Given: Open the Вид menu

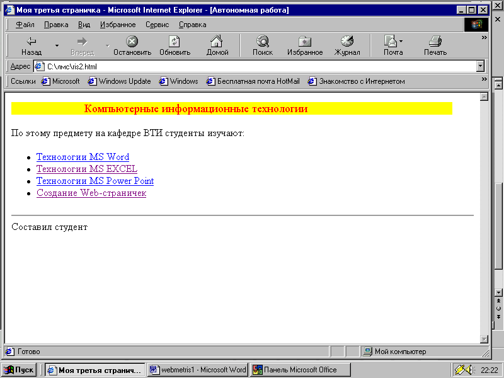Looking at the screenshot, I should tap(84, 25).
